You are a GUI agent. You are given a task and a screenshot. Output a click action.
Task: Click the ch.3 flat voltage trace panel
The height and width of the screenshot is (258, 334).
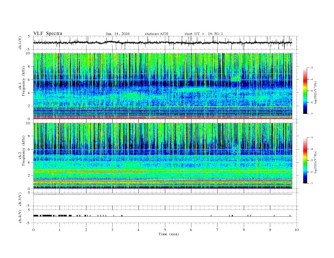[166, 199]
